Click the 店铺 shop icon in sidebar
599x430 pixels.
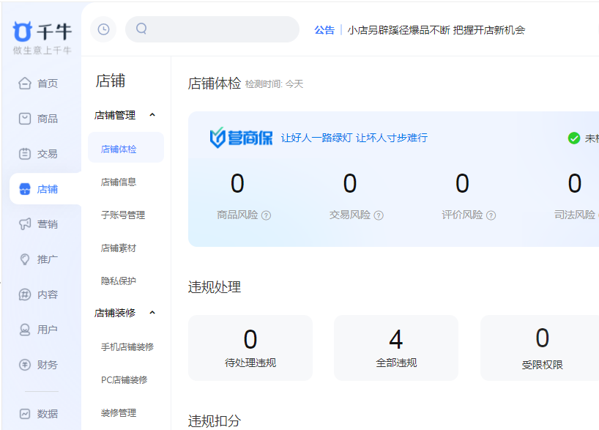(25, 189)
